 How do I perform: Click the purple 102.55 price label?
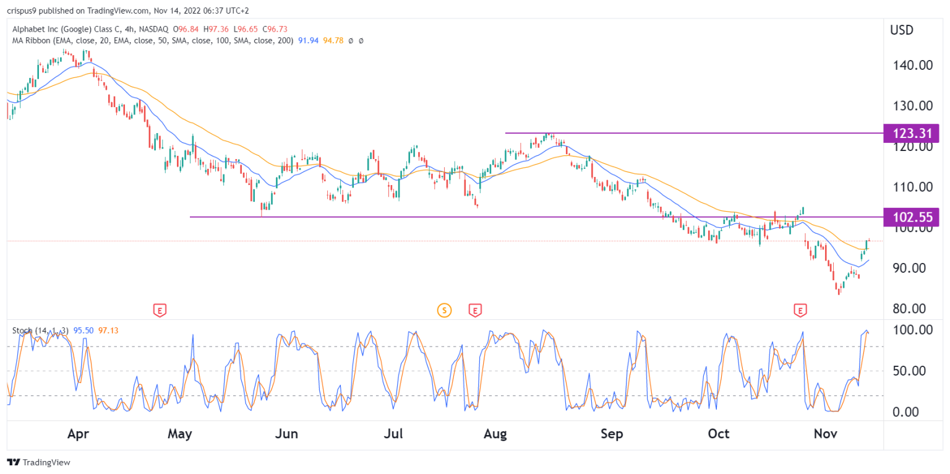click(x=912, y=217)
